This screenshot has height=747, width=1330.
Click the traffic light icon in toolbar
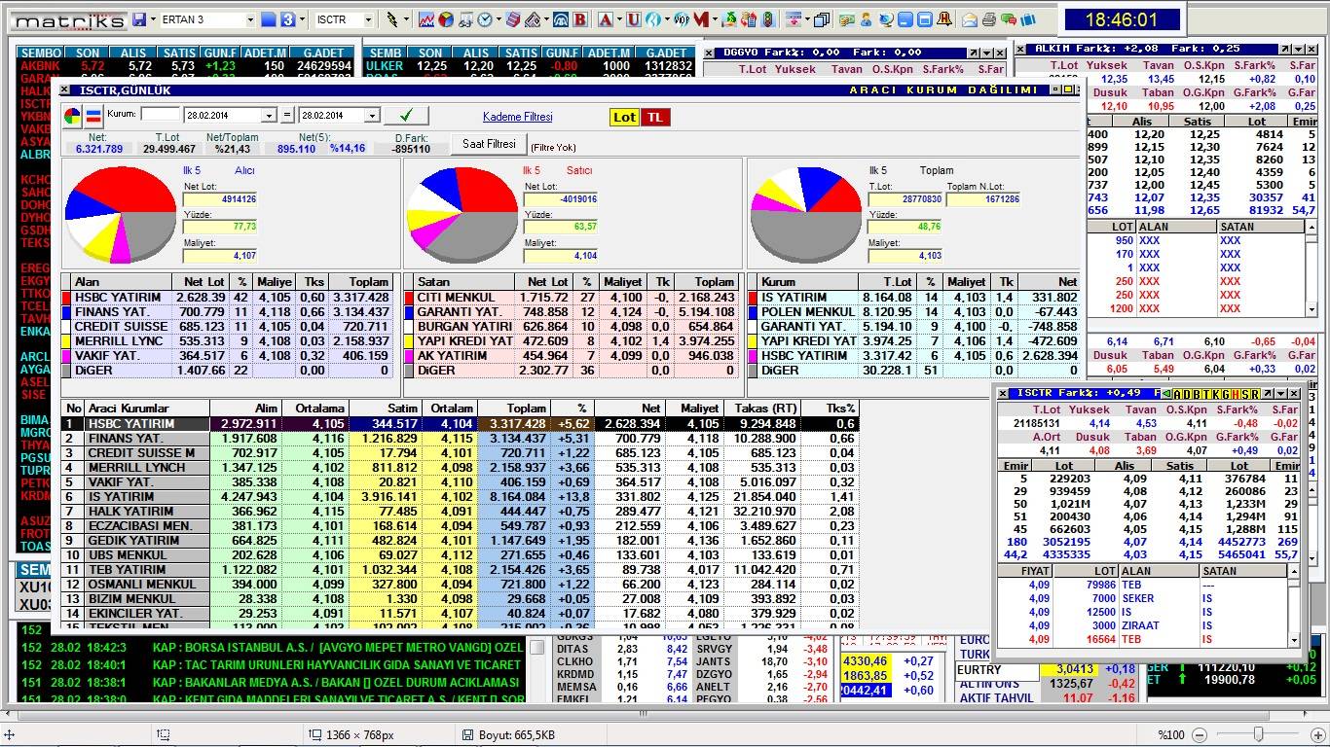pos(767,19)
